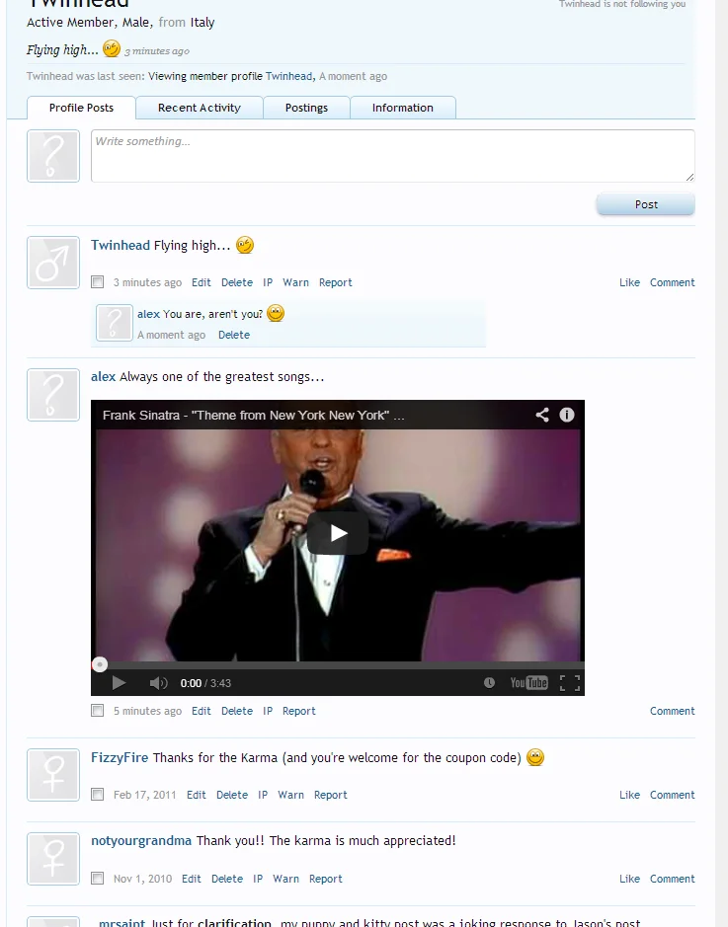
Task: Delete alex's 'You are, aren't you?' comment
Action: 233,335
